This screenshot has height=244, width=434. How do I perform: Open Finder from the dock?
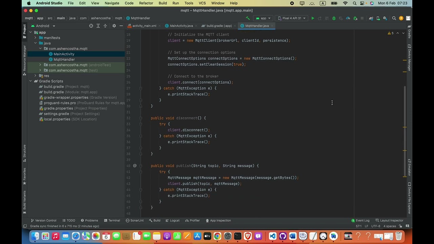[35, 236]
